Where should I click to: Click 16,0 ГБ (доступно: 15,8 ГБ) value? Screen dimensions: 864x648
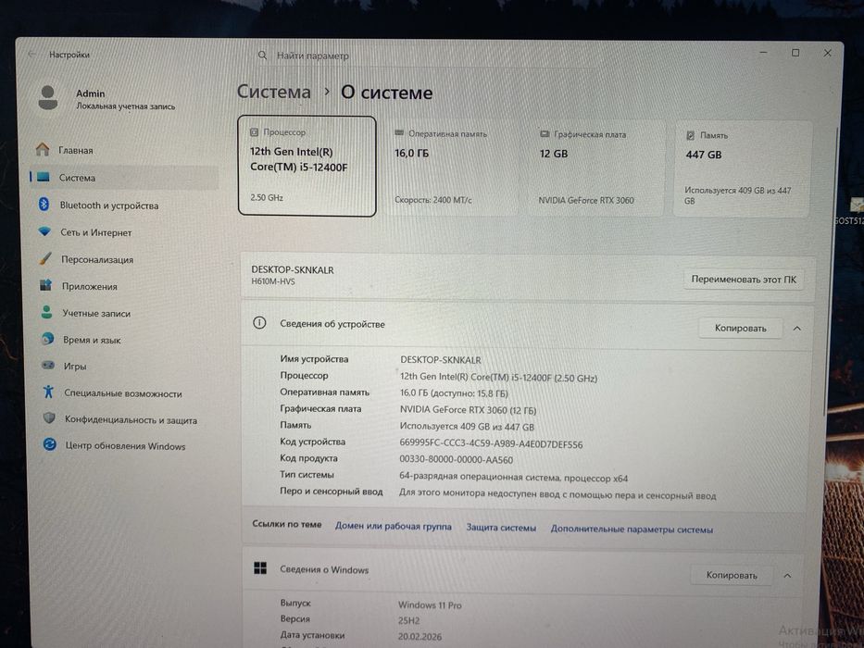pos(454,393)
